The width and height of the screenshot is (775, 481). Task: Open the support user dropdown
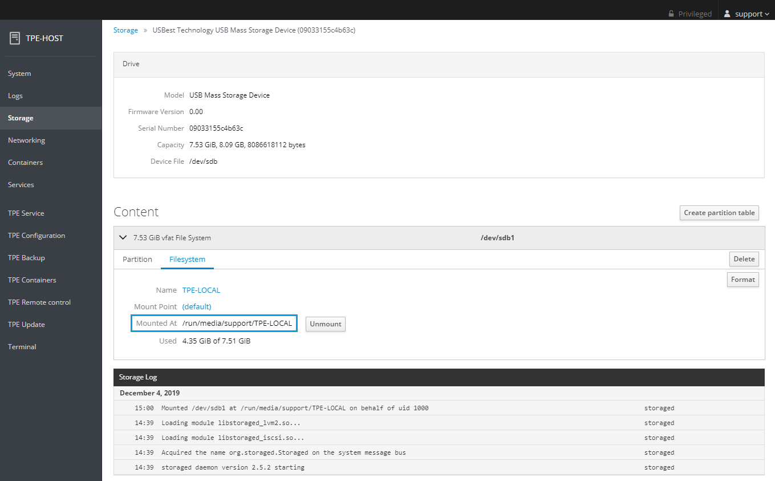click(746, 14)
